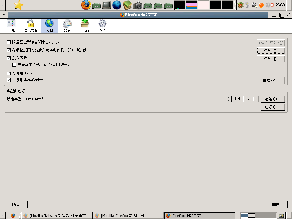Launch Firefox from the top panel launcher

(x=86, y=5)
